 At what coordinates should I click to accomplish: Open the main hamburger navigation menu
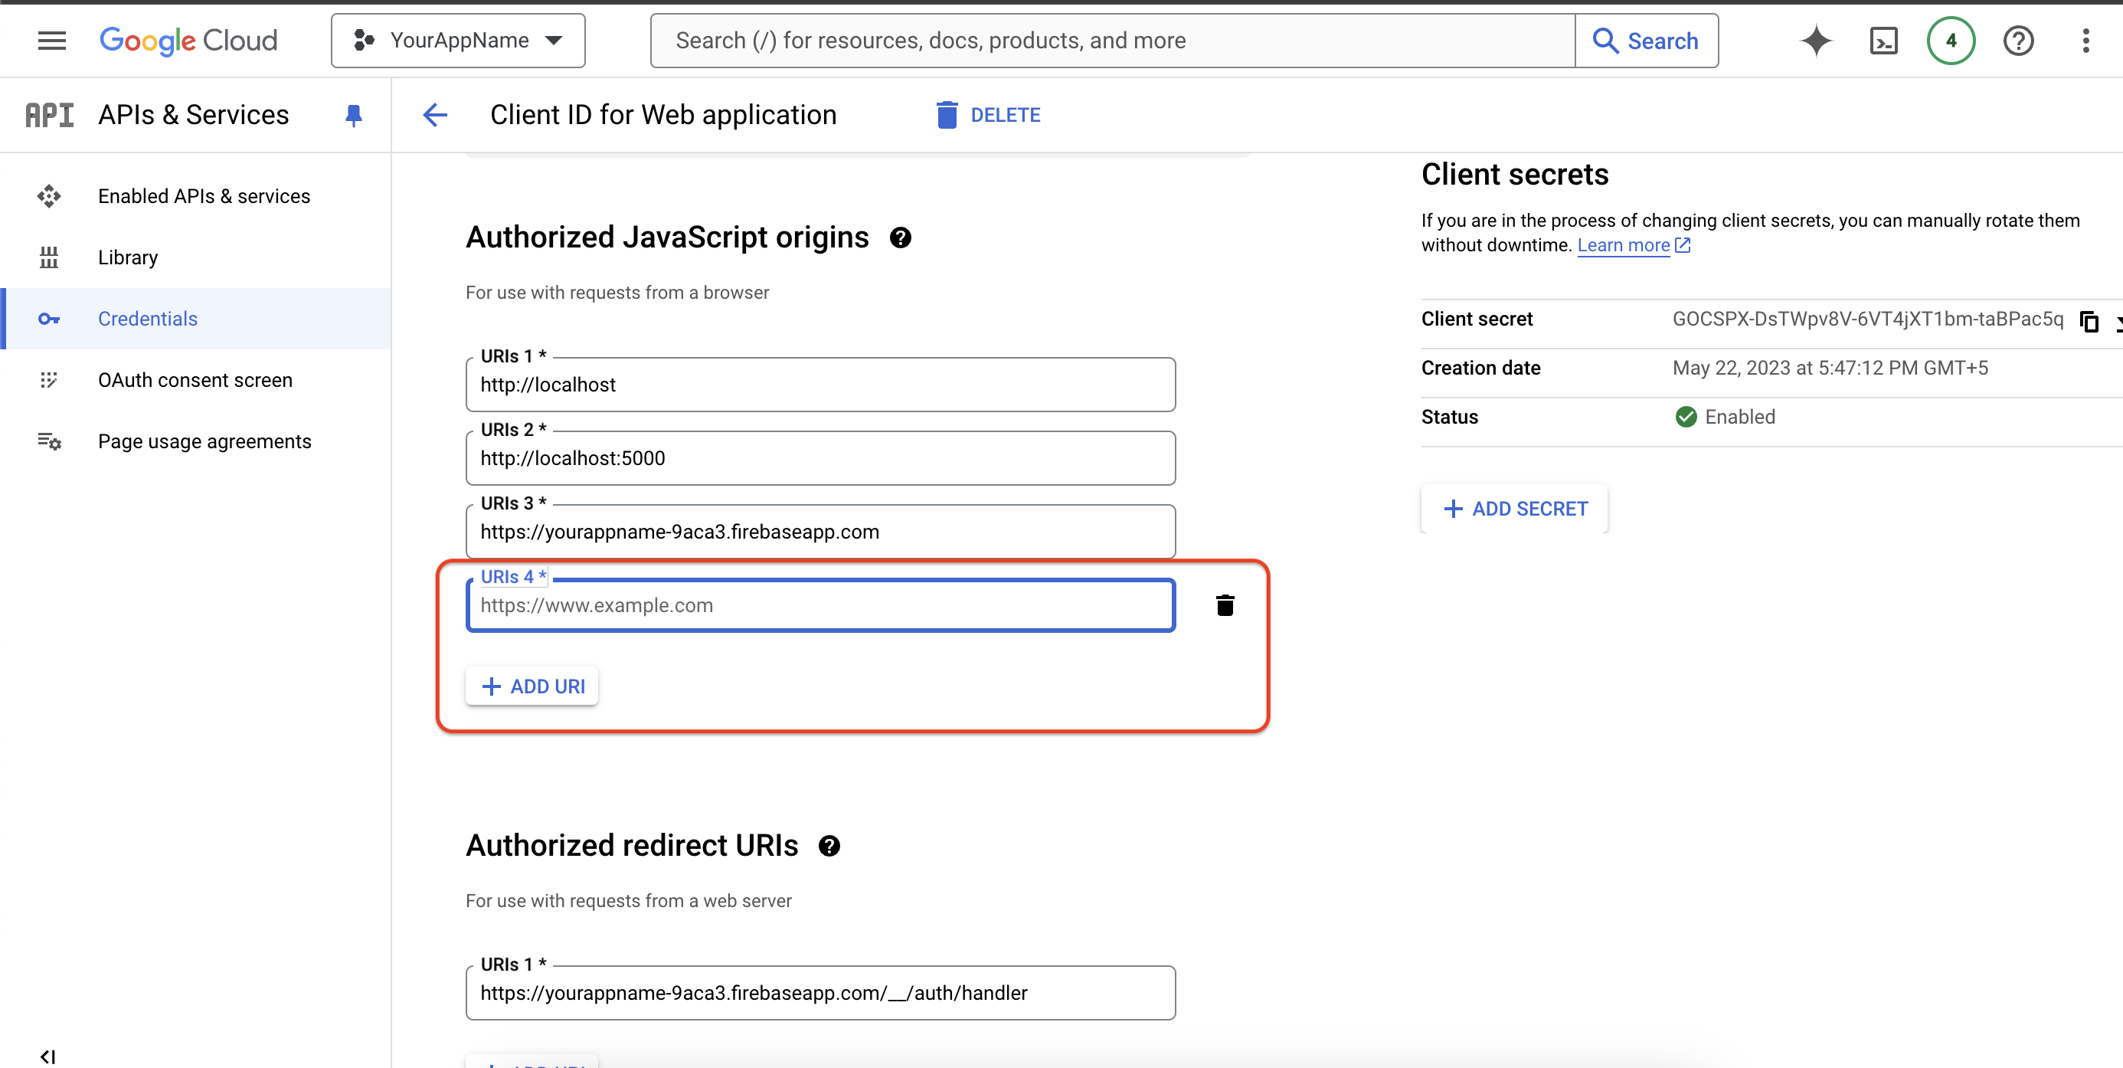tap(51, 41)
